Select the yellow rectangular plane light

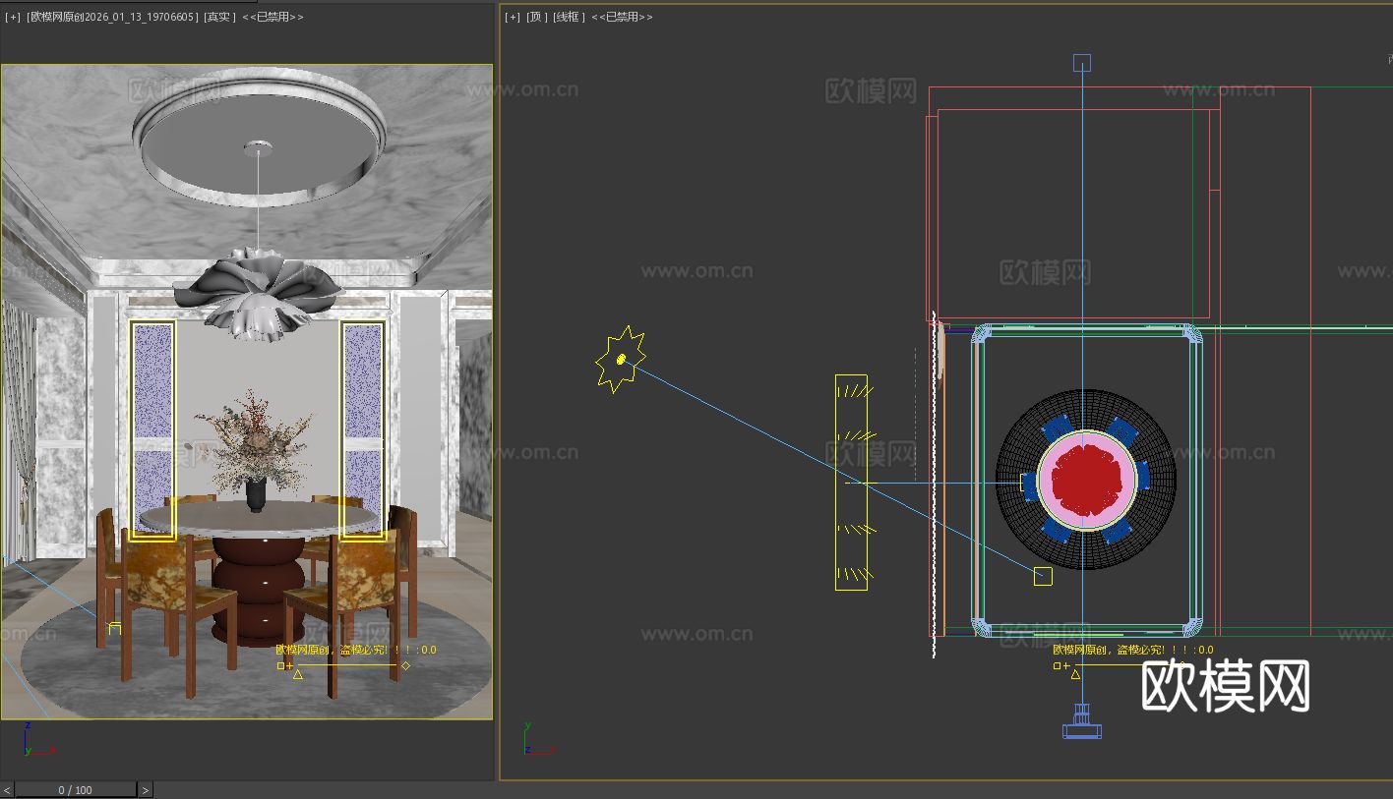tap(851, 482)
